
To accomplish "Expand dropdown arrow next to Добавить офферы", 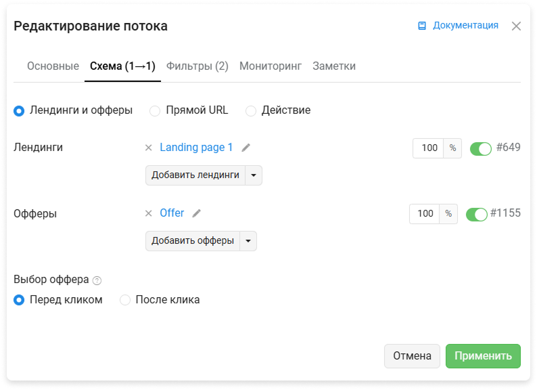I will [248, 241].
